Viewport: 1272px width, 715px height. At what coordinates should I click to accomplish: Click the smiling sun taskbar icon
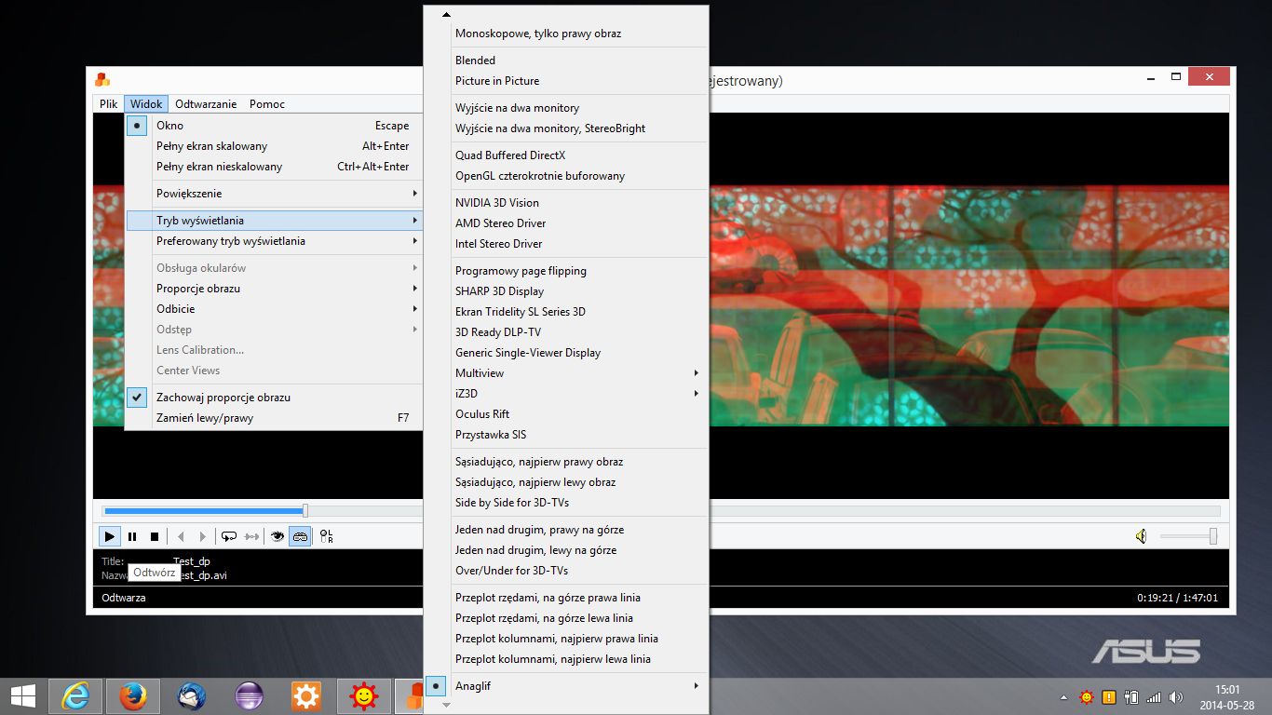point(363,695)
